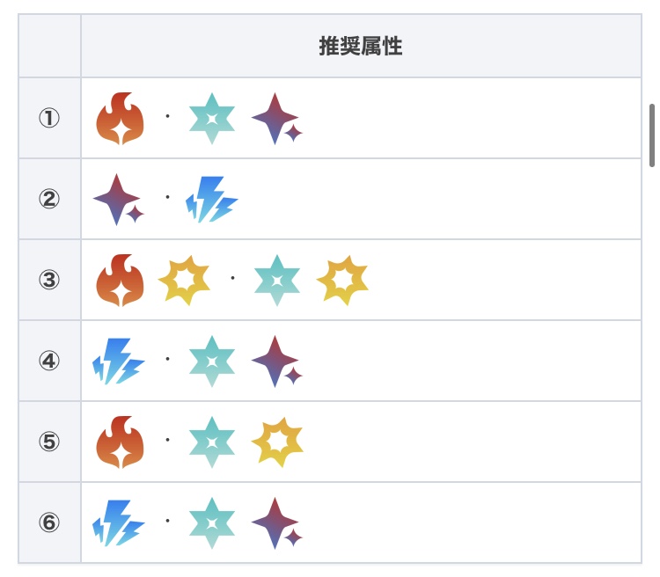660x577 pixels.
Task: Select the blue lightning icon in row ④
Action: 119,362
